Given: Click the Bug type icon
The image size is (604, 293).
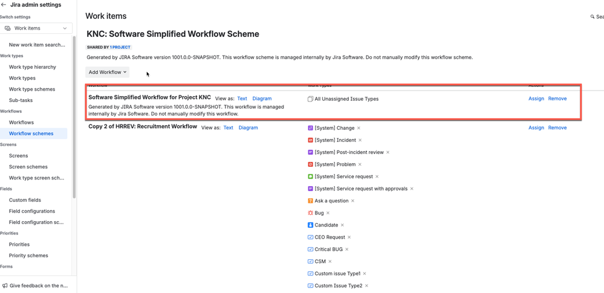Looking at the screenshot, I should (311, 213).
